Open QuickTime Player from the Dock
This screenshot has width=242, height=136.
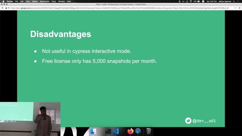138,131
